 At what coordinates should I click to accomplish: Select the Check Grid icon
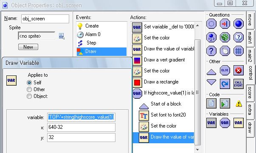(x=238, y=51)
